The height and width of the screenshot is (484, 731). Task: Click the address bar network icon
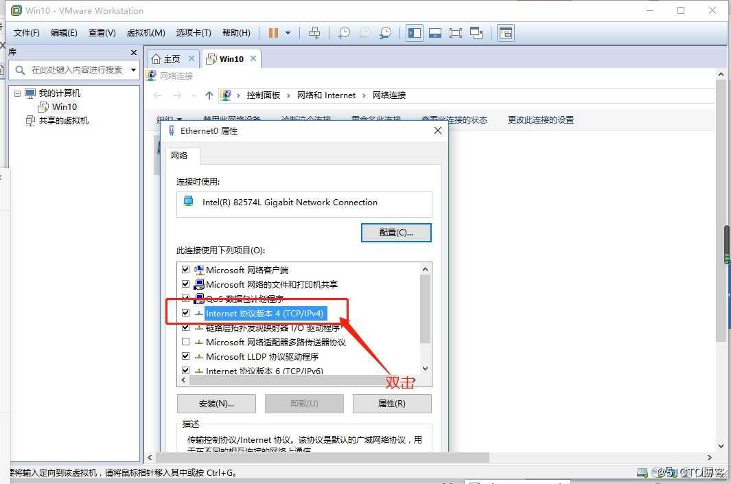[x=226, y=95]
